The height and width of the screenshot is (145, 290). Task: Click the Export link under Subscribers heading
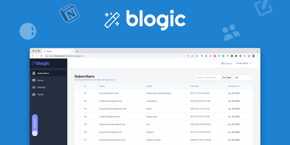pyautogui.click(x=112, y=80)
